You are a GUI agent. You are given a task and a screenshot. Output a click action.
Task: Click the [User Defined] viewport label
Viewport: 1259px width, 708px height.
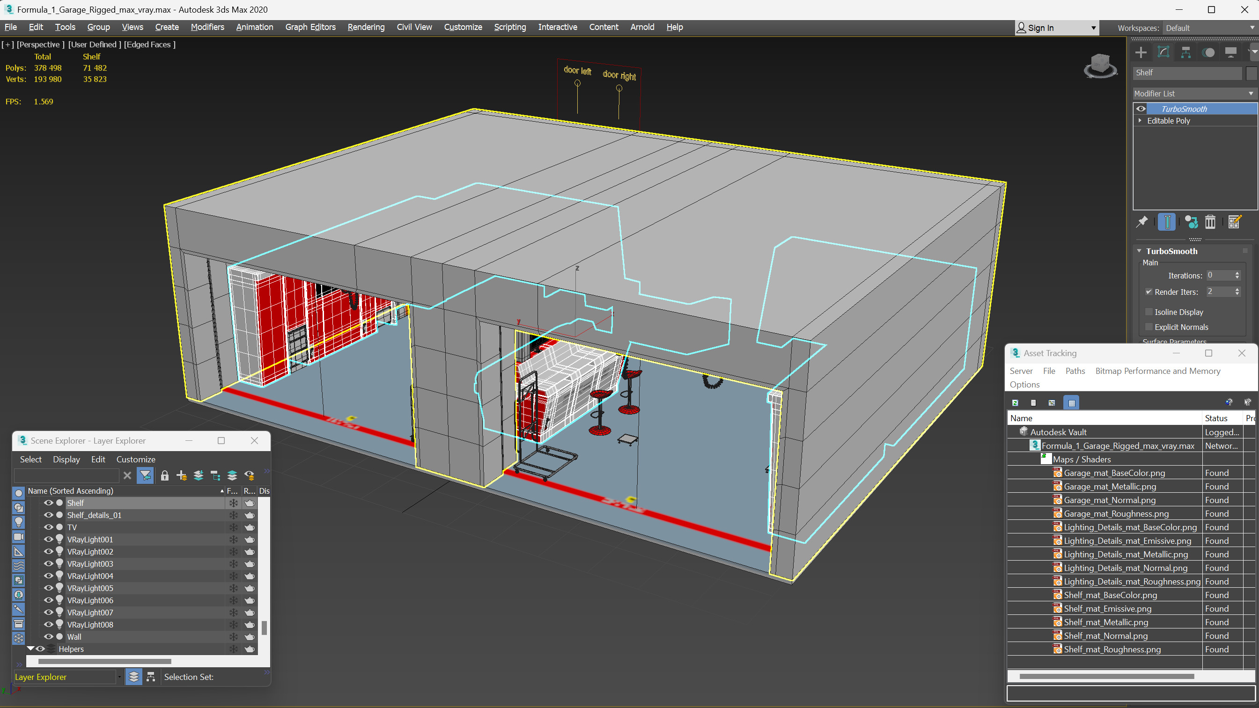94,44
